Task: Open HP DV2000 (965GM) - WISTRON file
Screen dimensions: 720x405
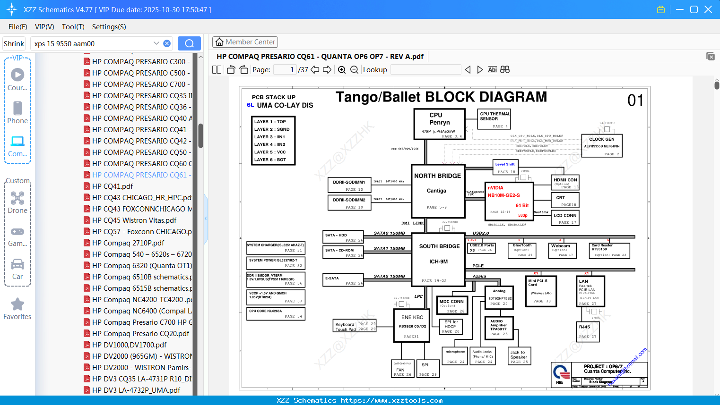Action: tap(138, 356)
